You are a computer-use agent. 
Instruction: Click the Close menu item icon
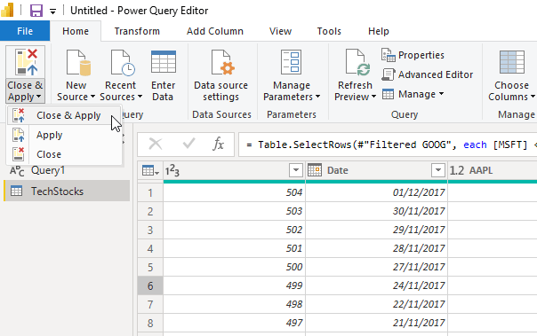[x=19, y=154]
